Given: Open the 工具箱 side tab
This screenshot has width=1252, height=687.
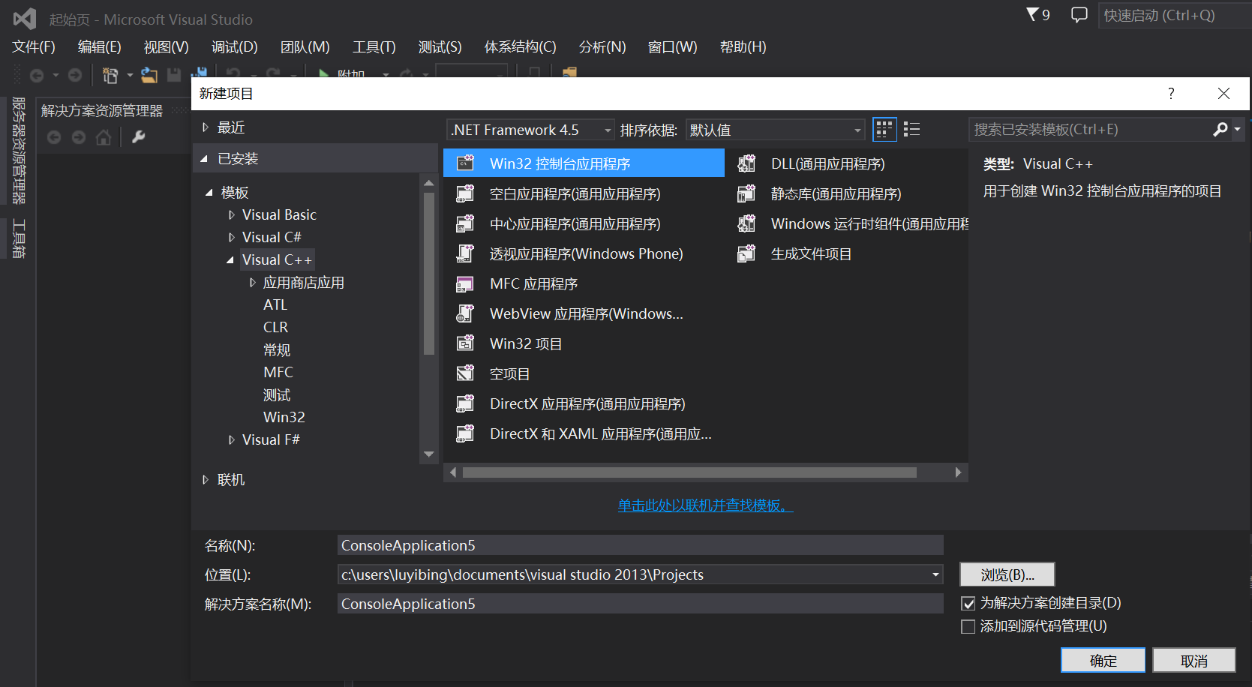Looking at the screenshot, I should point(19,238).
